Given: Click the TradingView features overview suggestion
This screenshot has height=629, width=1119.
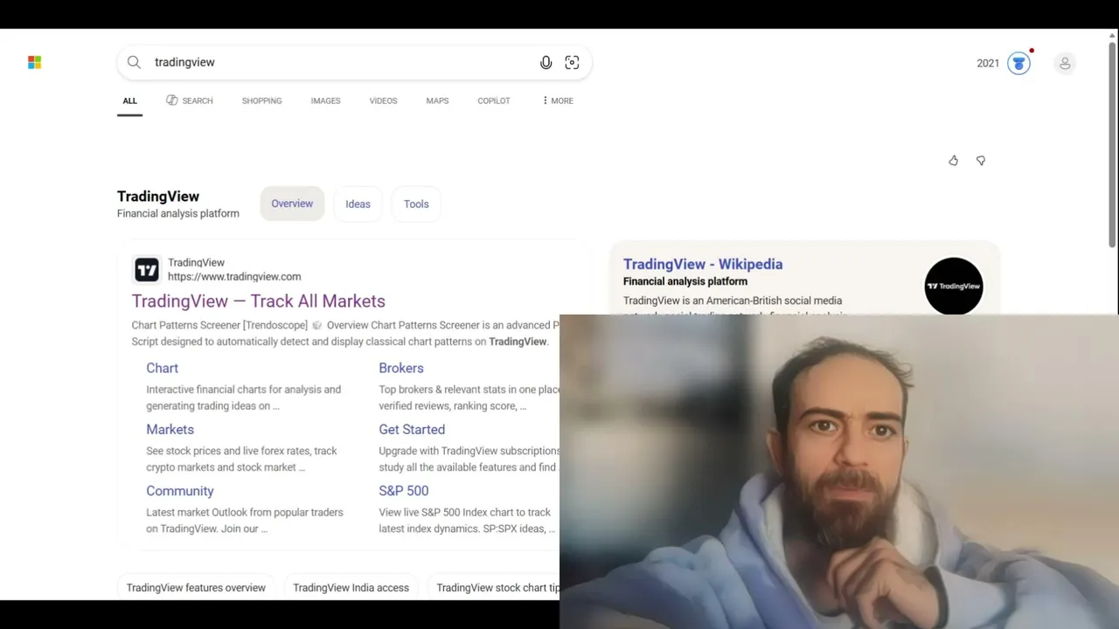Looking at the screenshot, I should click(196, 587).
